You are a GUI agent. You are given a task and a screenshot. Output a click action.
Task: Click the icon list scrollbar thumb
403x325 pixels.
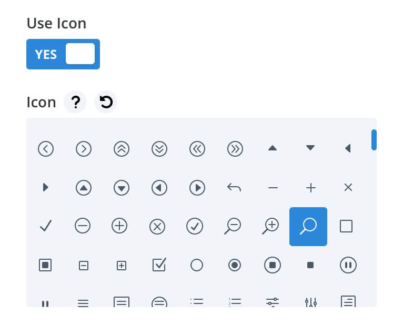point(374,140)
